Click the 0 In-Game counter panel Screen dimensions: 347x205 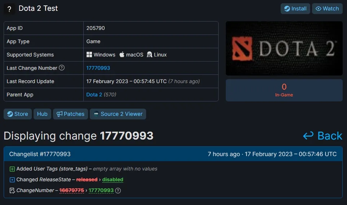pos(284,90)
